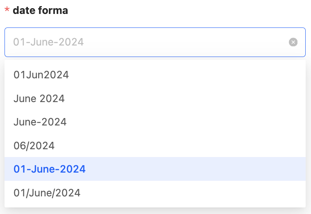Pick the June-2024 dropdown option
Screen dimensions: 311x214
click(x=40, y=122)
